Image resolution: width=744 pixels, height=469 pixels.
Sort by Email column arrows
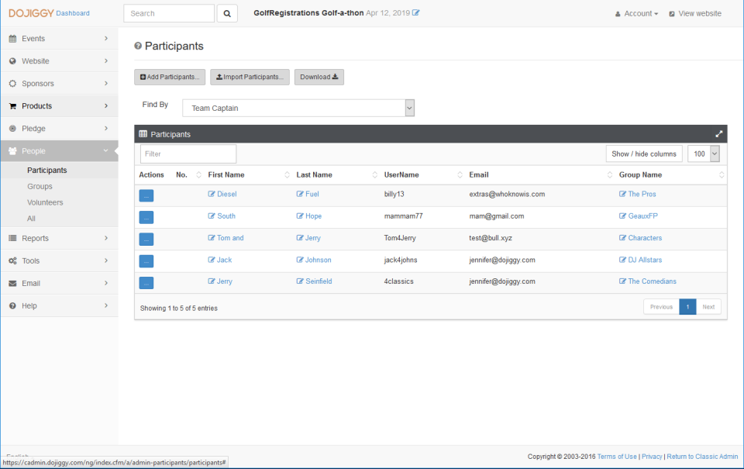tap(610, 174)
